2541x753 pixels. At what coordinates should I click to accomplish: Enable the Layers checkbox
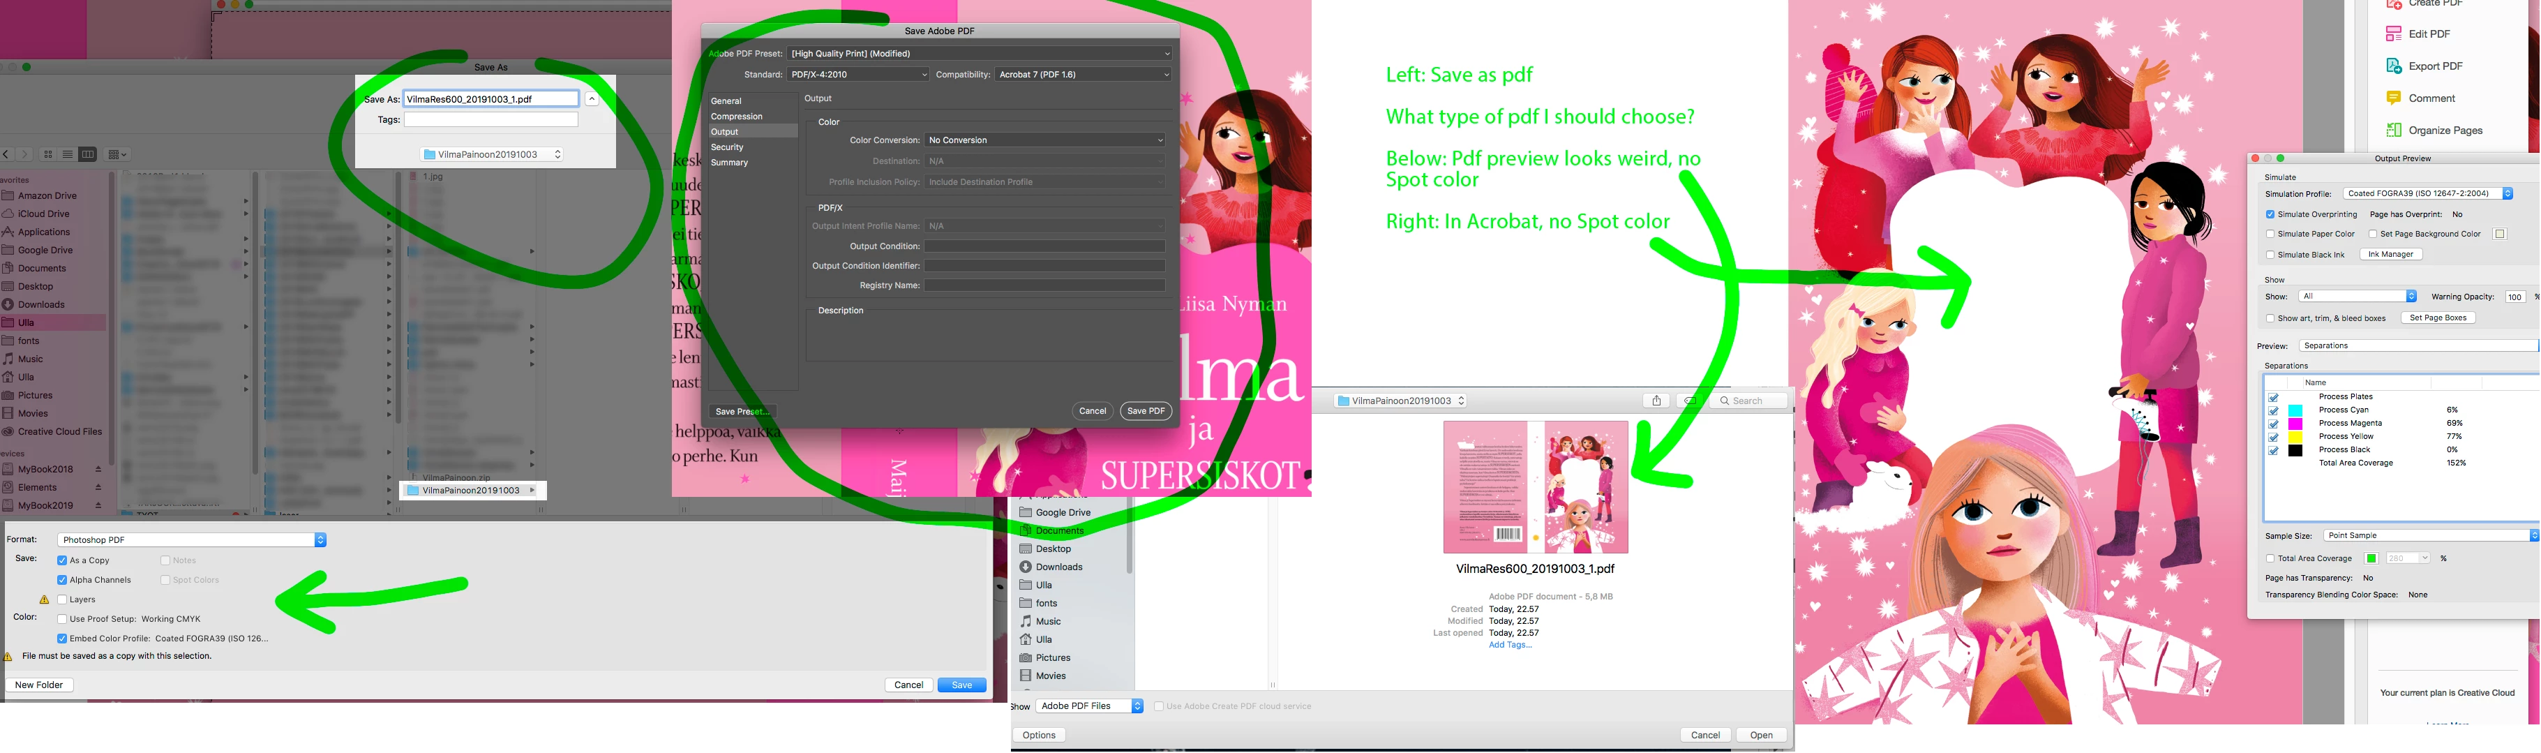pyautogui.click(x=62, y=599)
